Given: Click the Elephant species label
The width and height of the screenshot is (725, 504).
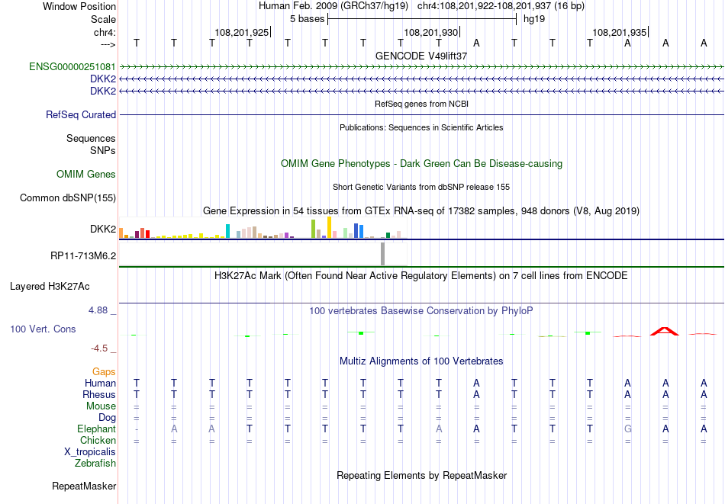Looking at the screenshot, I should coord(97,429).
